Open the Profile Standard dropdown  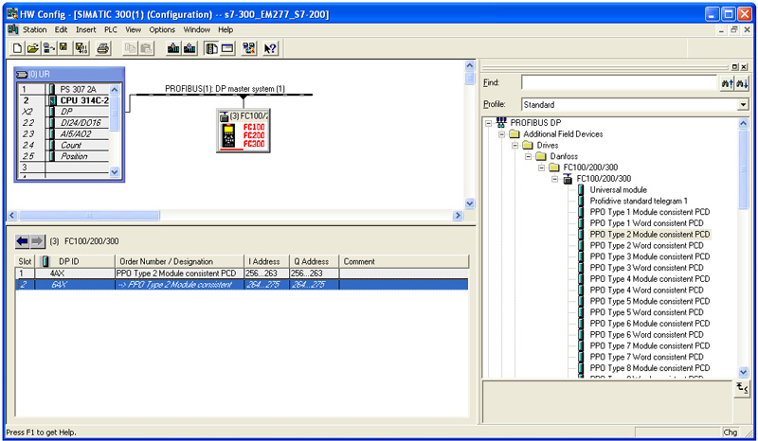(x=743, y=105)
